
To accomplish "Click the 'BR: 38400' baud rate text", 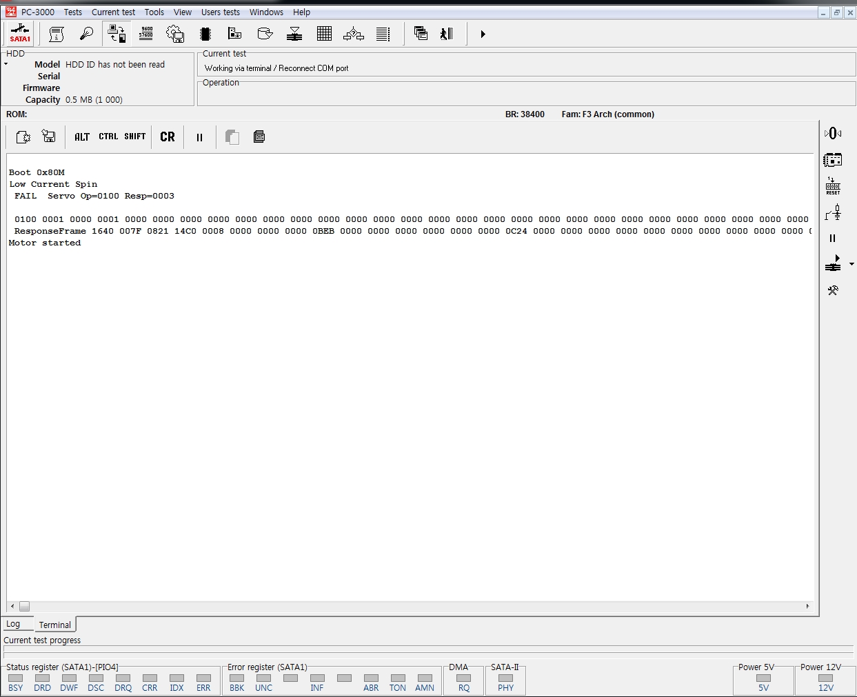I will click(525, 114).
